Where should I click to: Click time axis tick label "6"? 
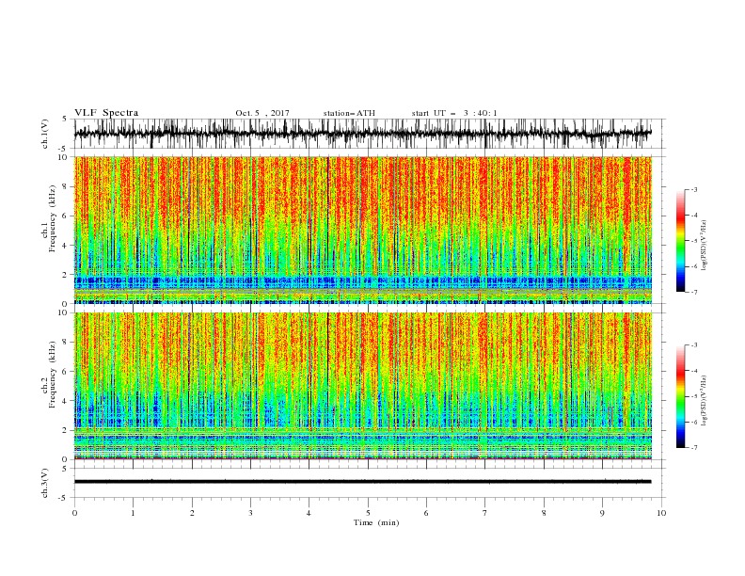[426, 513]
